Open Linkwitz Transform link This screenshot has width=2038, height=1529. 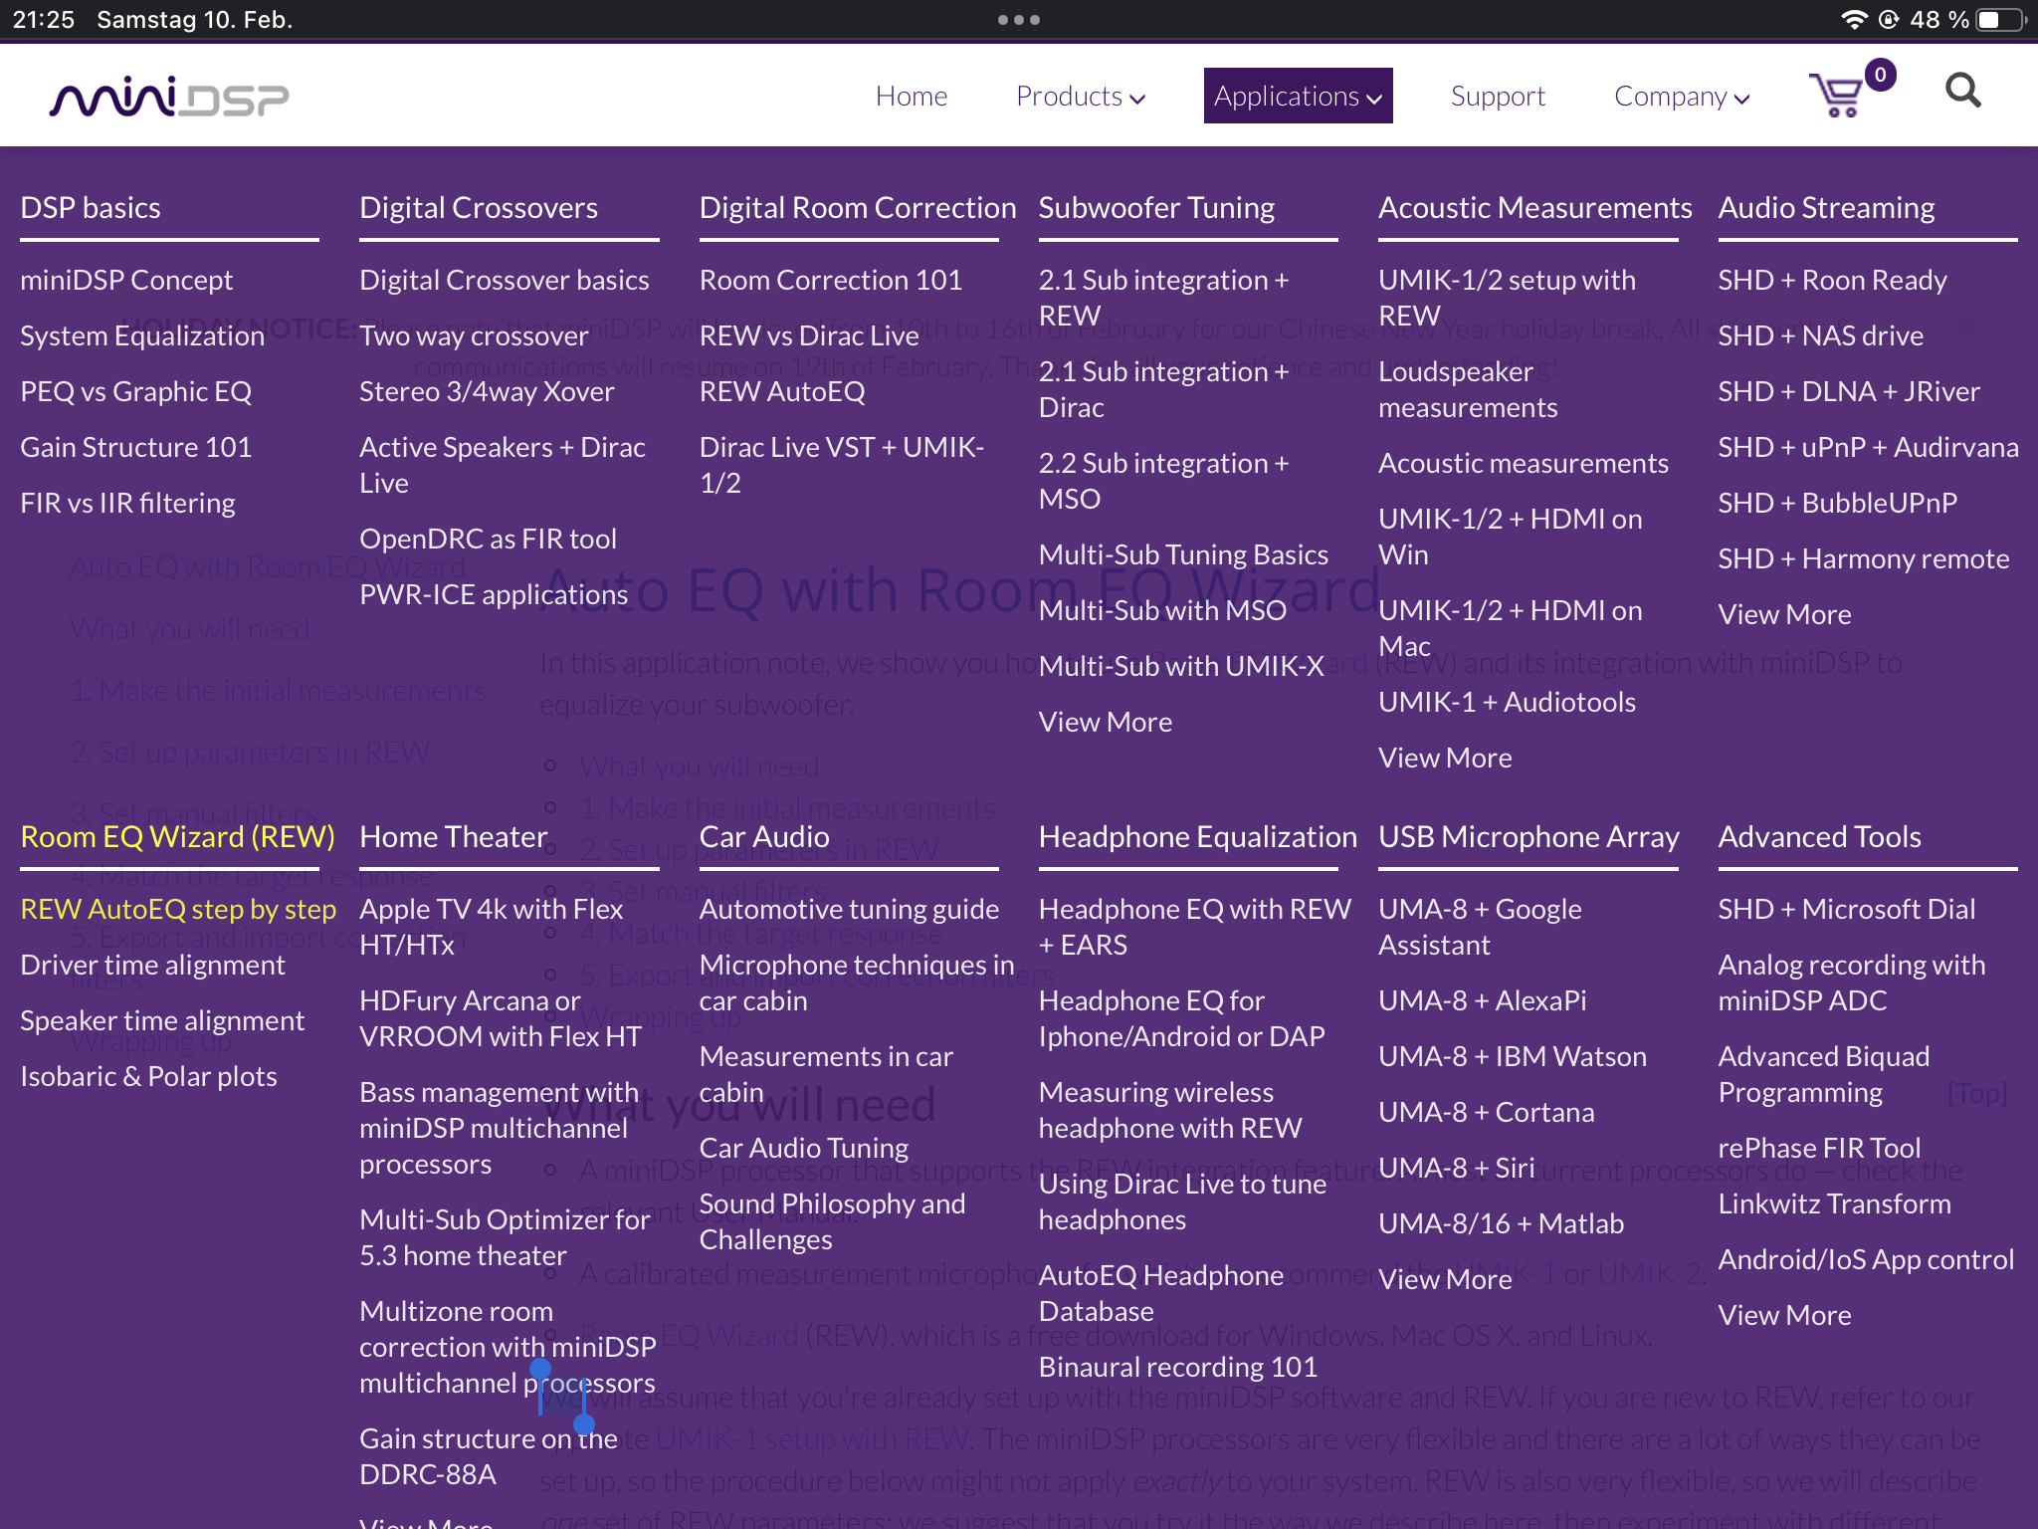[x=1834, y=1203]
